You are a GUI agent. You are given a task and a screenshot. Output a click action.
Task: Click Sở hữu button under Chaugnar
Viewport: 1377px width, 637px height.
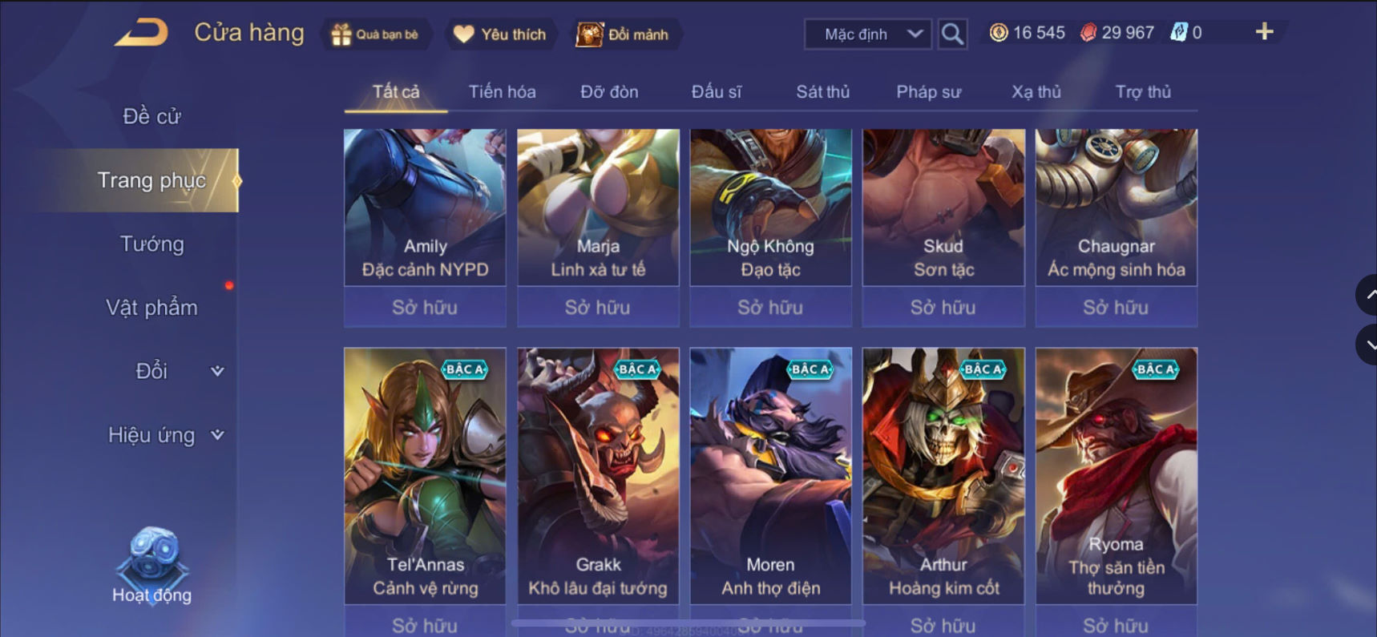point(1116,307)
